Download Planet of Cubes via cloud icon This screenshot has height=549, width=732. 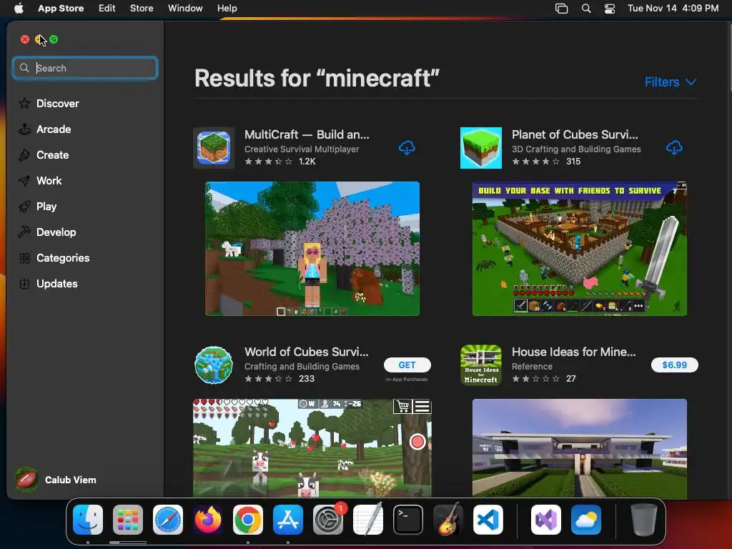(x=673, y=147)
